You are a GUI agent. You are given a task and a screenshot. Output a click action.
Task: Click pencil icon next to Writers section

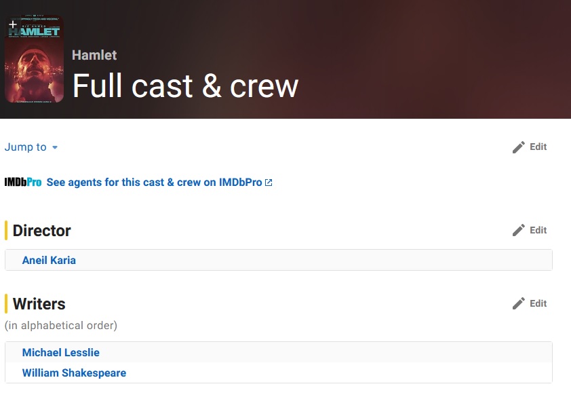[519, 303]
